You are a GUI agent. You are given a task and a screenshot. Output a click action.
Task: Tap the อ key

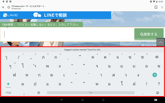point(60,84)
